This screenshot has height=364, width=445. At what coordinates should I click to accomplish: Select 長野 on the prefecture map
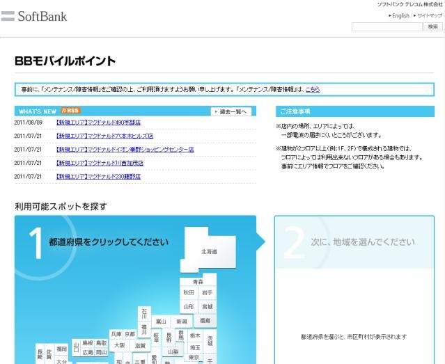[x=169, y=338]
